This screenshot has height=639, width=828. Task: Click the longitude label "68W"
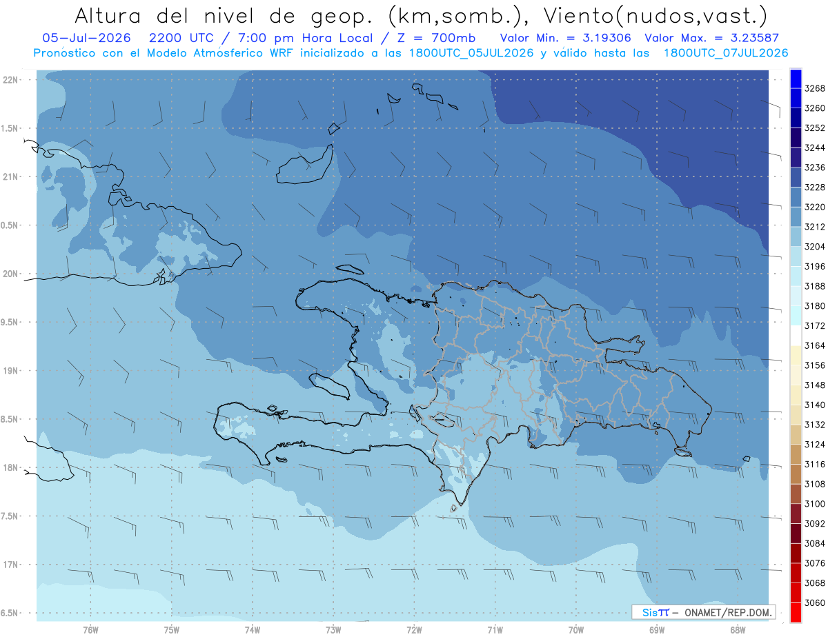738,629
